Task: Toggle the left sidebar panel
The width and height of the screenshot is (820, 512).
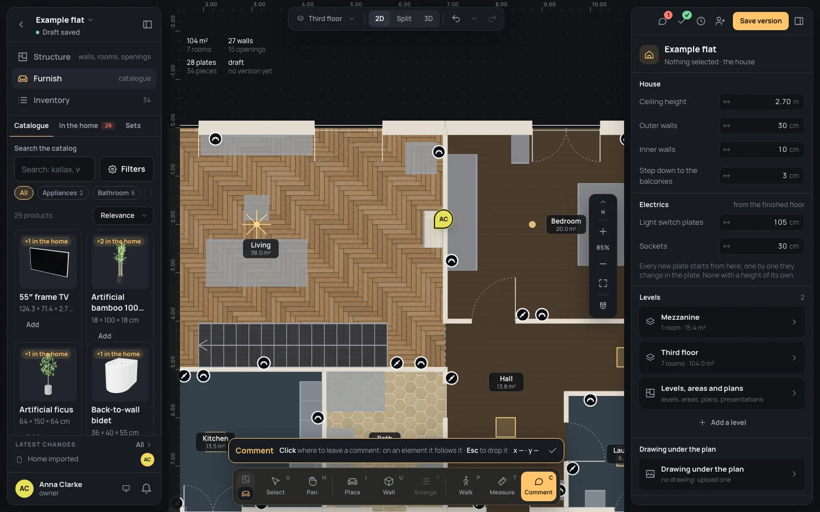Action: [147, 24]
